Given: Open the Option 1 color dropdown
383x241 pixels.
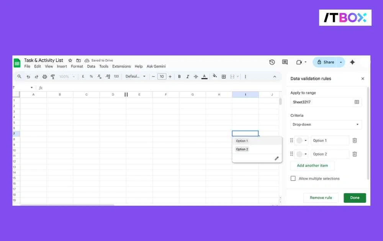Looking at the screenshot, I should [302, 140].
